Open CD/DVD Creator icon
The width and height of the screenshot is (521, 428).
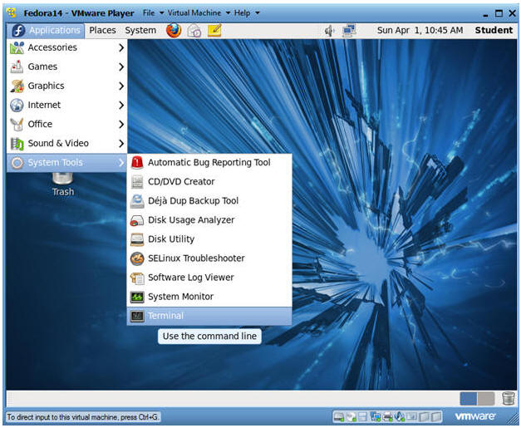click(x=137, y=182)
